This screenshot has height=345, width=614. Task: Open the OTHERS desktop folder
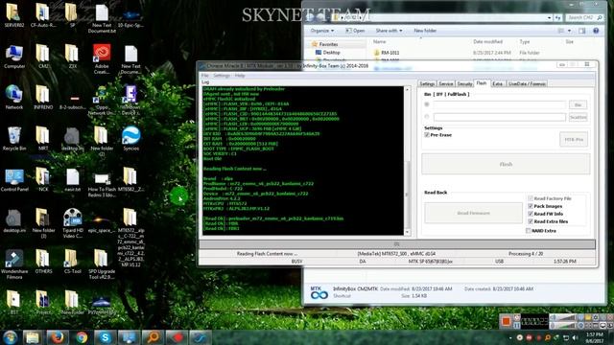[43, 262]
